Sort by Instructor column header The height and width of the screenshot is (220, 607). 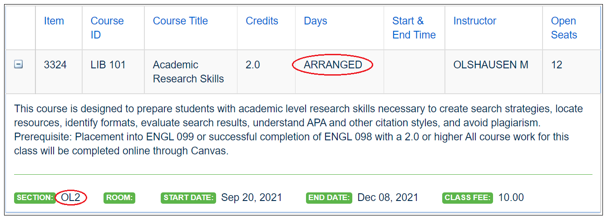(474, 21)
